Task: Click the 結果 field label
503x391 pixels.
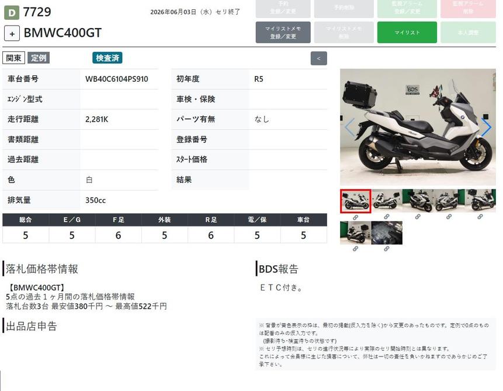Action: click(x=184, y=180)
